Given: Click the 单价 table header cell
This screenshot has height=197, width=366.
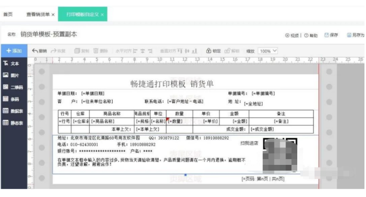Looking at the screenshot, I should [206, 114].
